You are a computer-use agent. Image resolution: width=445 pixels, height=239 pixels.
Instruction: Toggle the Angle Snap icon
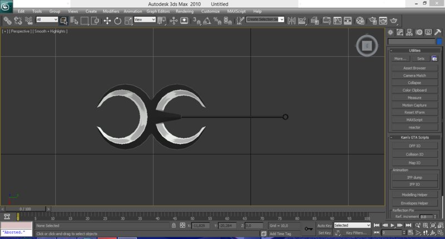207,21
